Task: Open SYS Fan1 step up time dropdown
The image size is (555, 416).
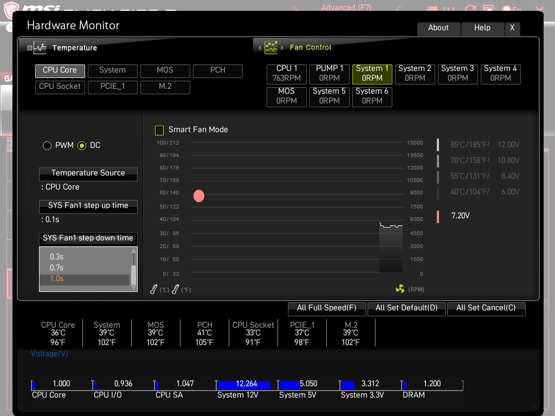Action: 88,206
